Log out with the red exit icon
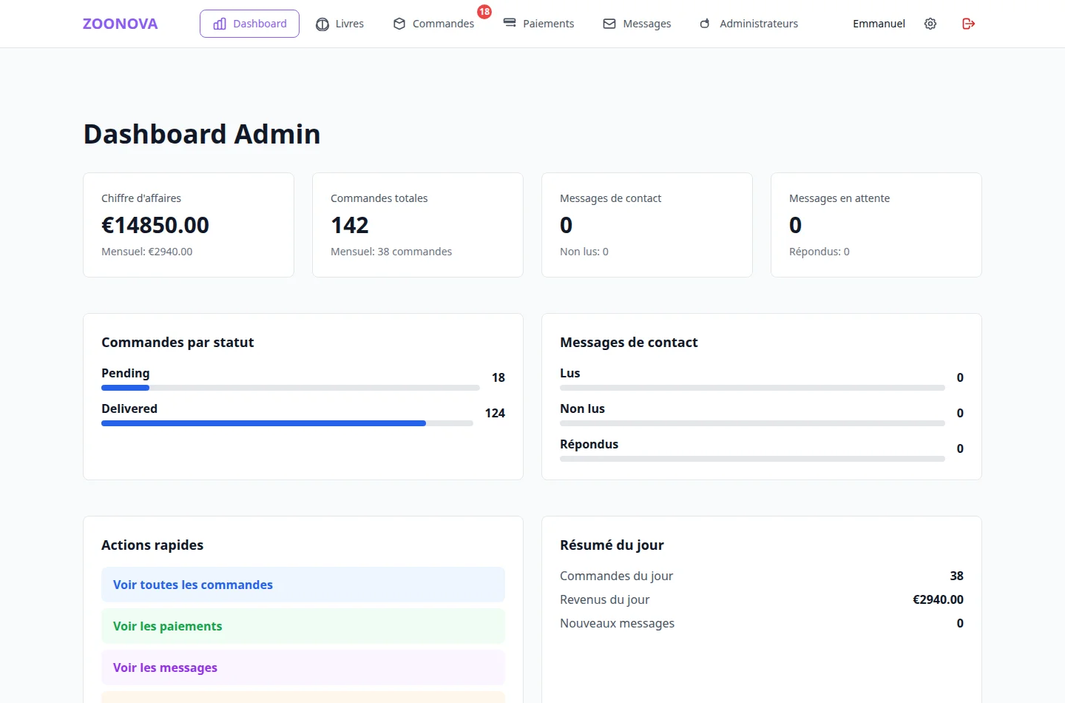 tap(969, 24)
